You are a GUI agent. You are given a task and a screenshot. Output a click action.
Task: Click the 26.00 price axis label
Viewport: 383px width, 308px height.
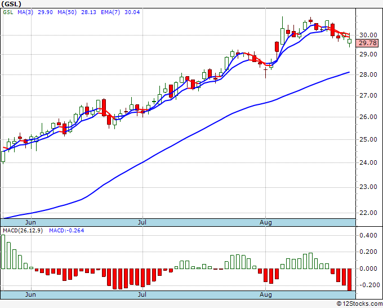368,117
